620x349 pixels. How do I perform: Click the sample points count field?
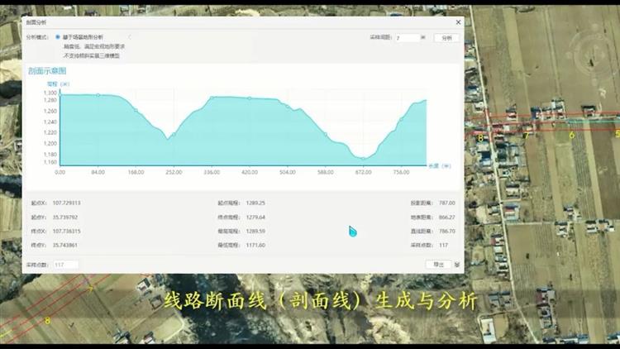pos(66,265)
